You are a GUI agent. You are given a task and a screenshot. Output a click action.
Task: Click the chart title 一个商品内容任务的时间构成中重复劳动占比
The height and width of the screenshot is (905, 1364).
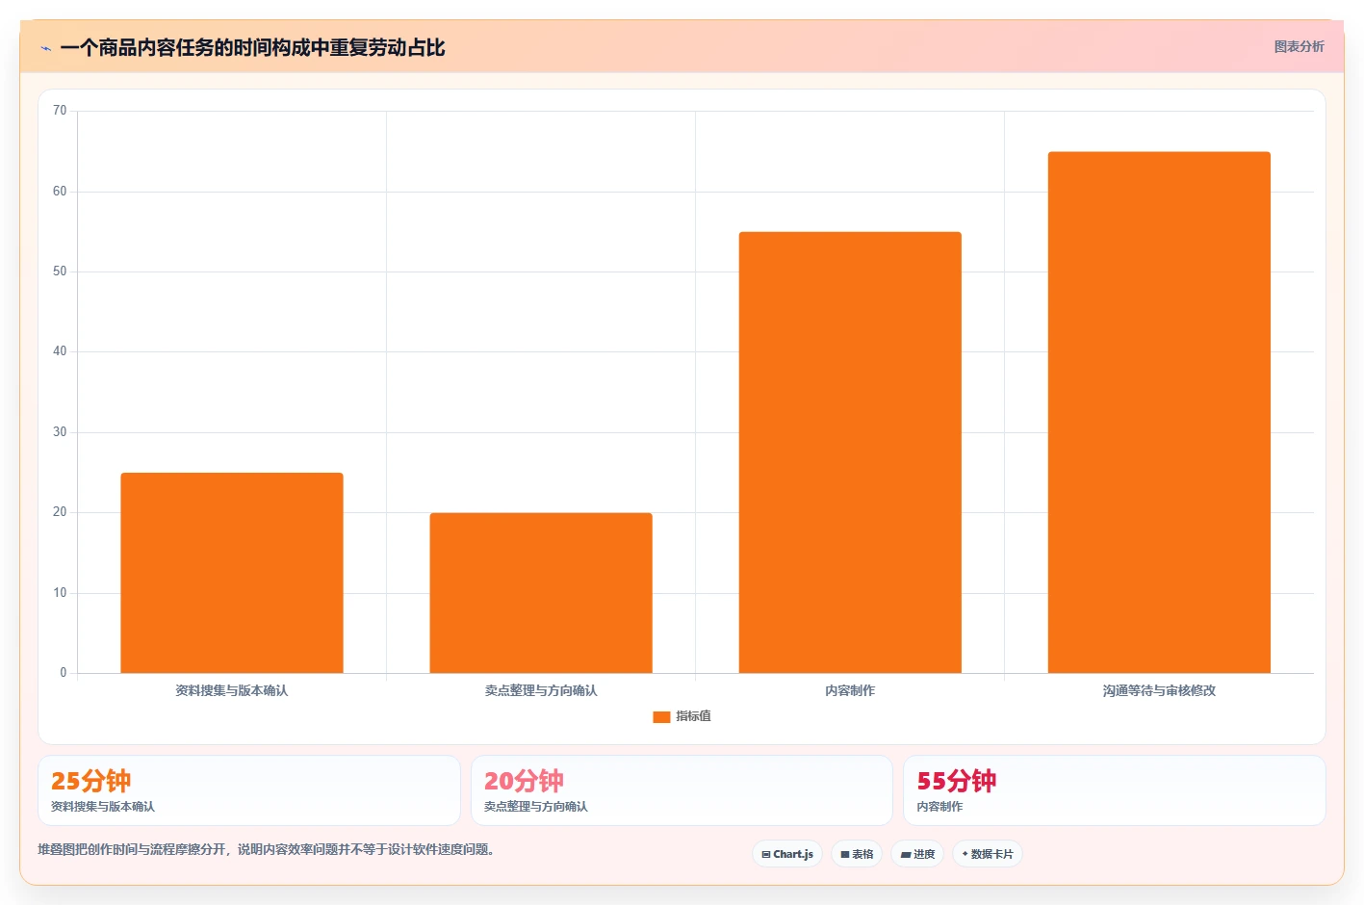[252, 48]
